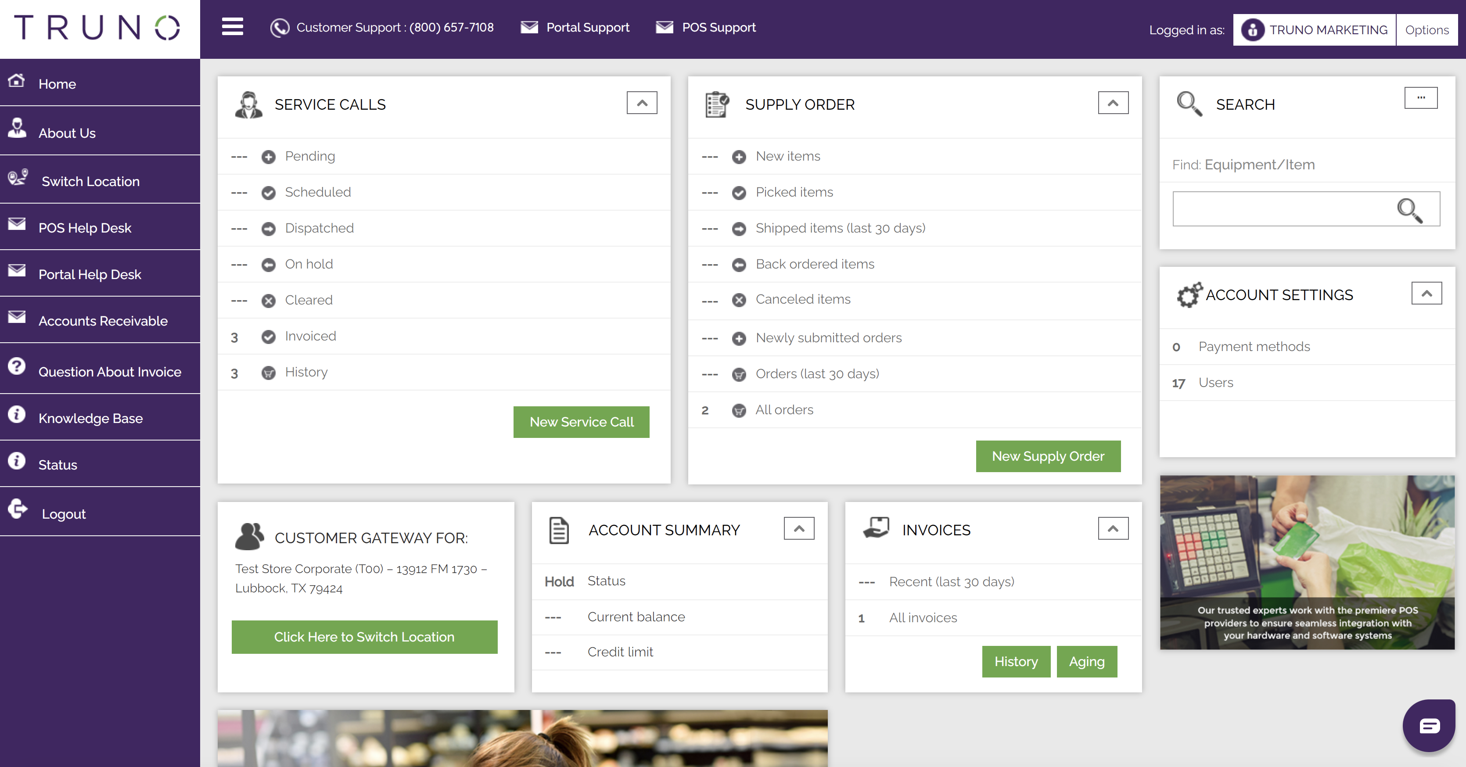This screenshot has width=1466, height=767.
Task: Collapse the Invoices panel
Action: [1113, 528]
